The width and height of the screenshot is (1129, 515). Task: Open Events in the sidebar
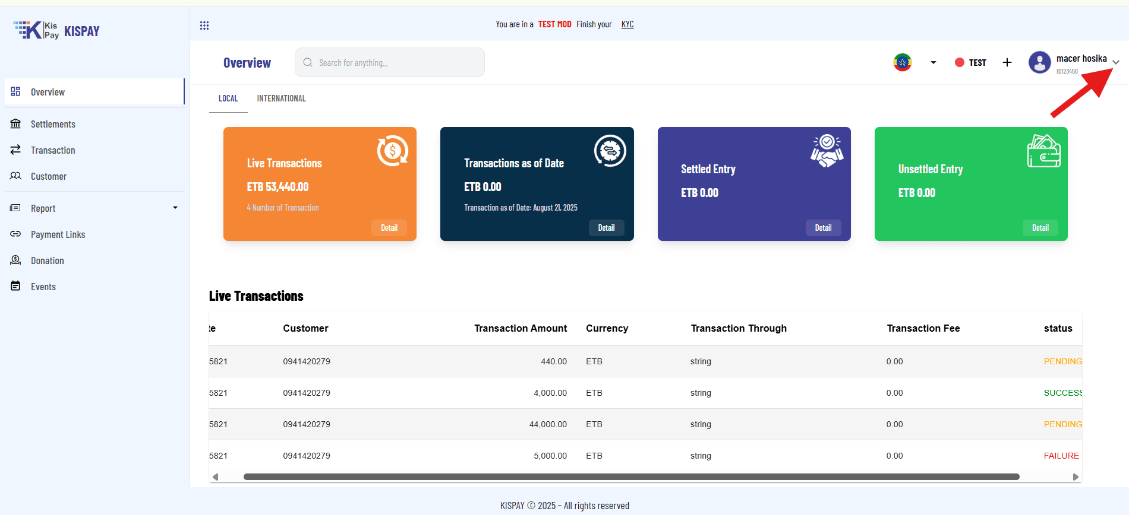[95, 287]
